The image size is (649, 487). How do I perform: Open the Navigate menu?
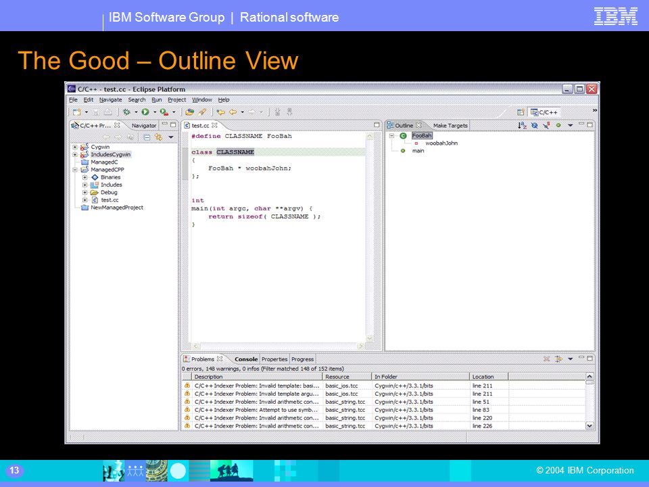tap(110, 100)
